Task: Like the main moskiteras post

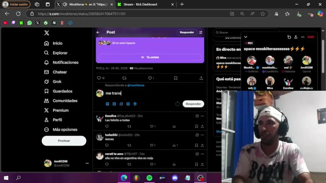Action: pos(150,78)
